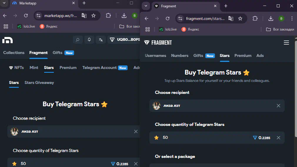297x167 pixels.
Task: Open lolz.live bookmark in Marketapp window
Action: pos(26,26)
